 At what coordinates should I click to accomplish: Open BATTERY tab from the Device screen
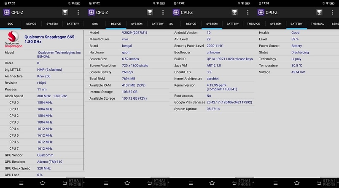pyautogui.click(x=158, y=24)
